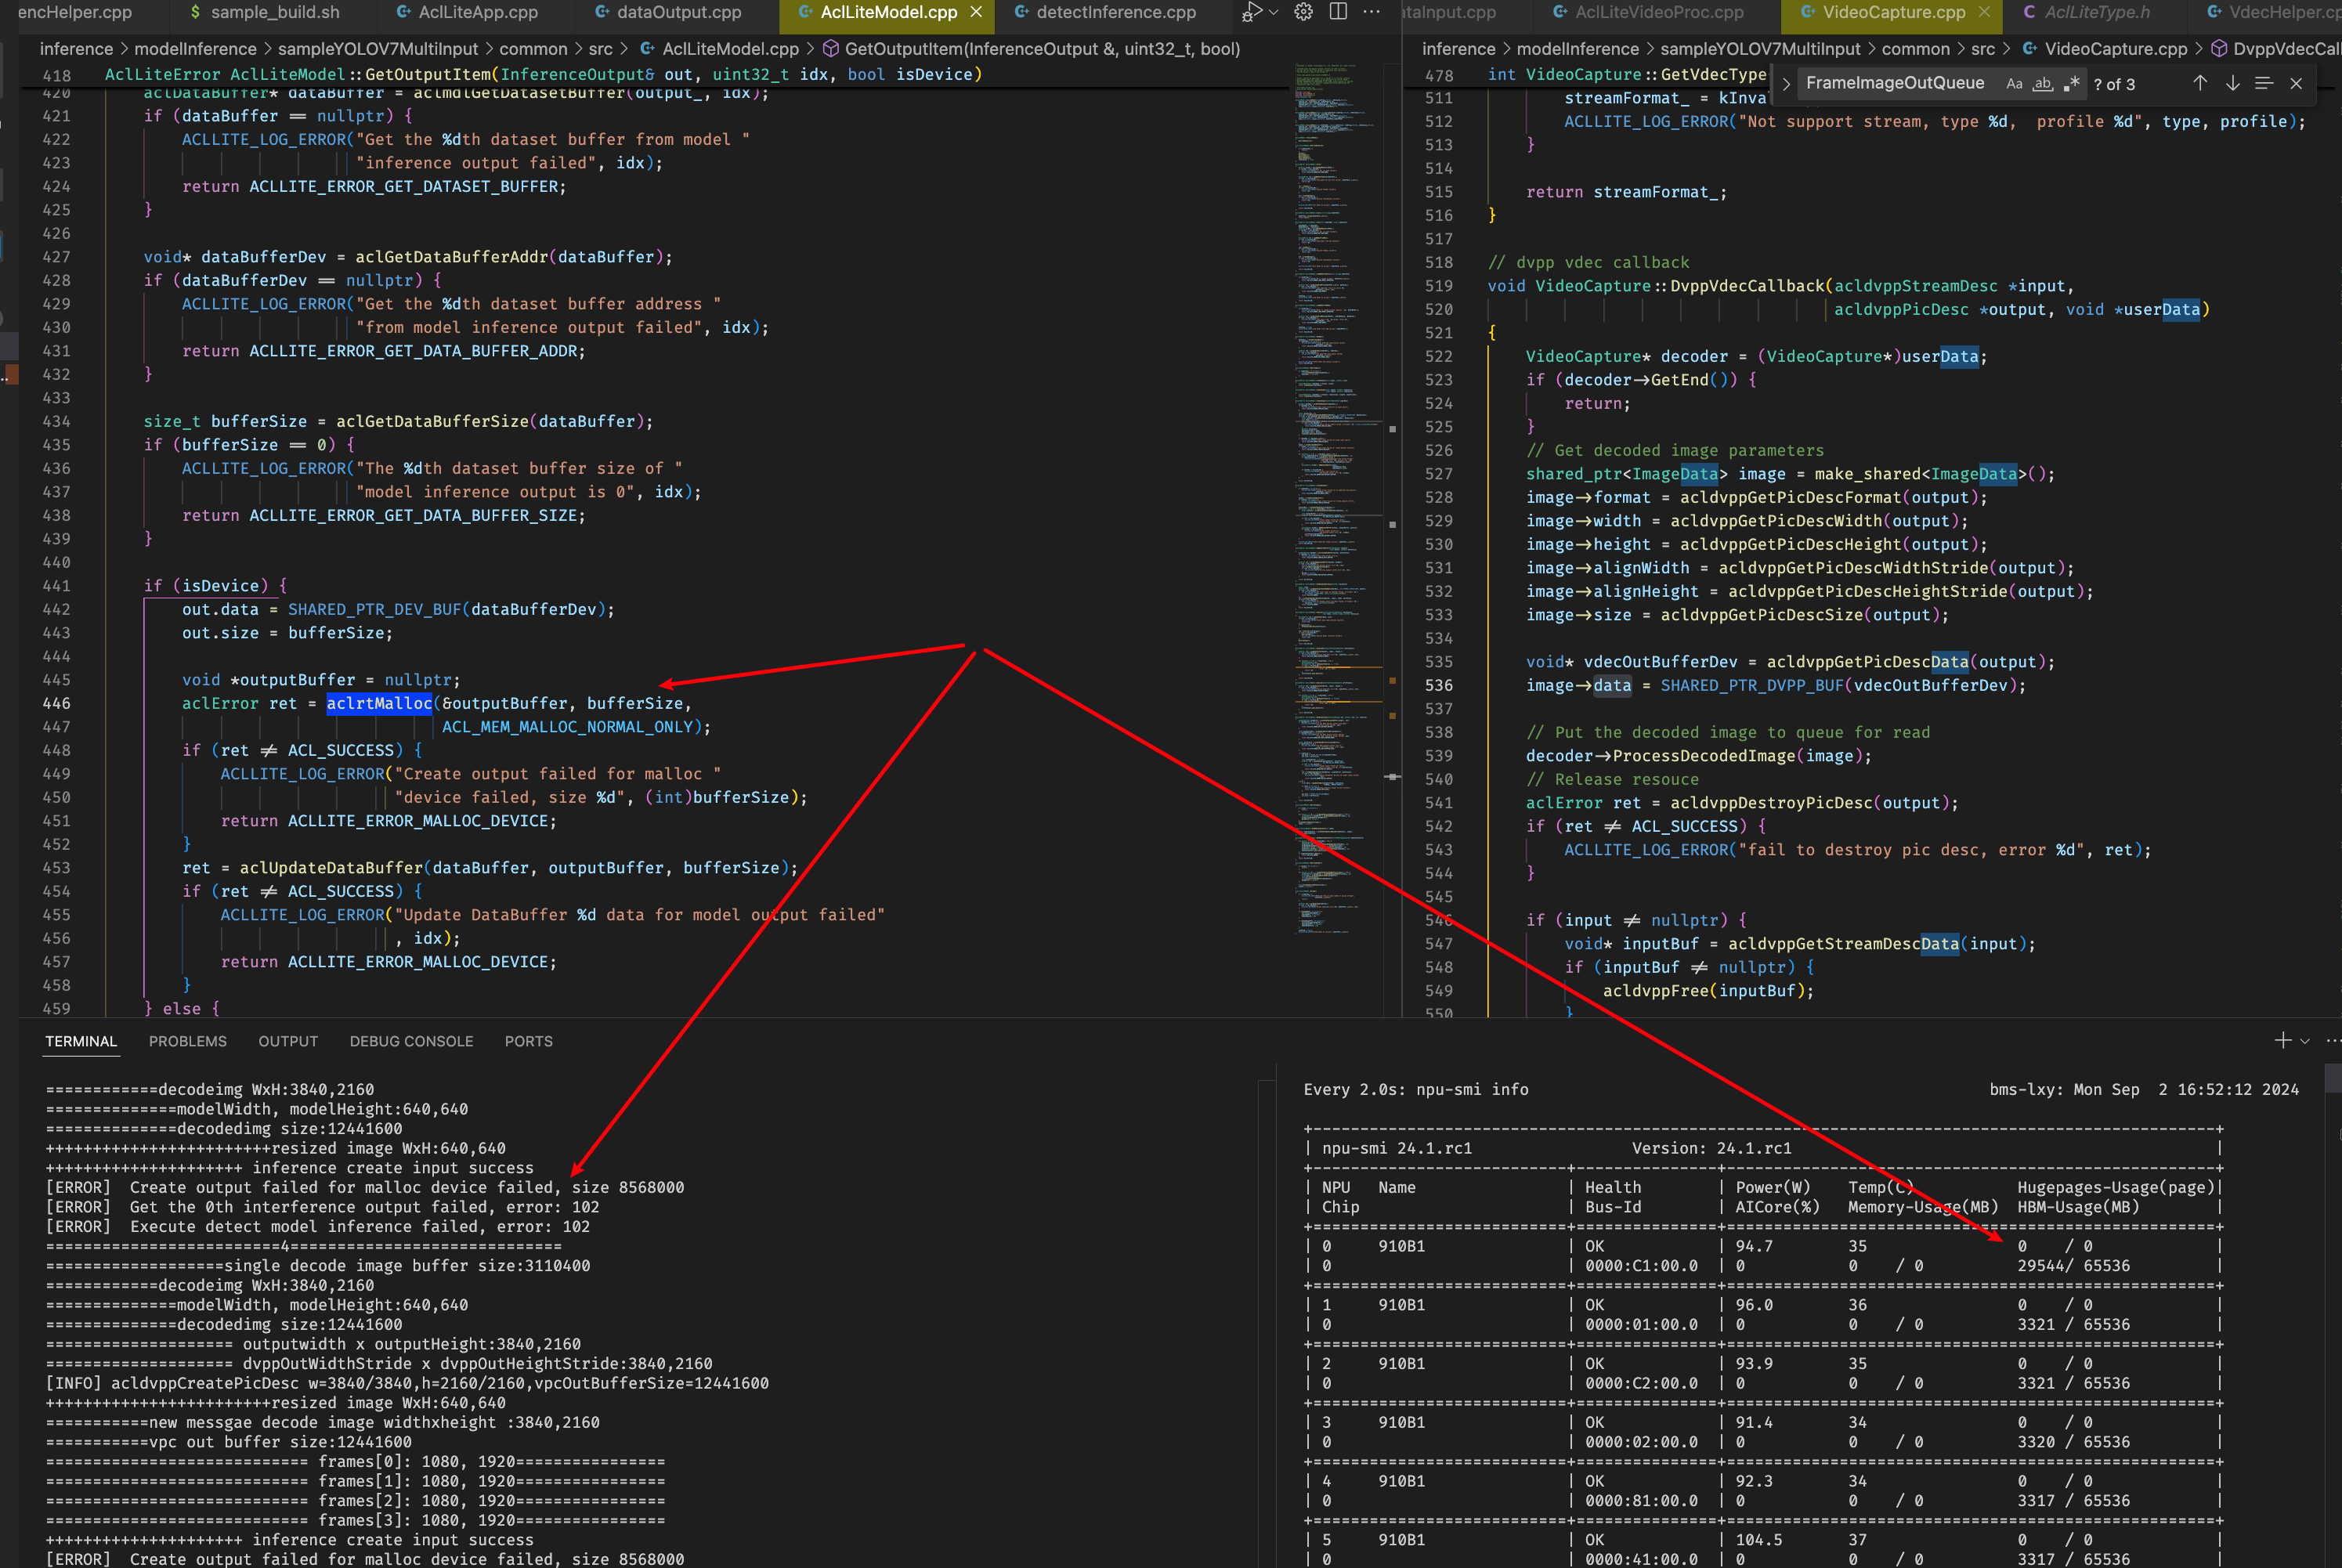Viewport: 2342px width, 1568px height.
Task: Click line number 446 in the left editor
Action: pyautogui.click(x=57, y=703)
